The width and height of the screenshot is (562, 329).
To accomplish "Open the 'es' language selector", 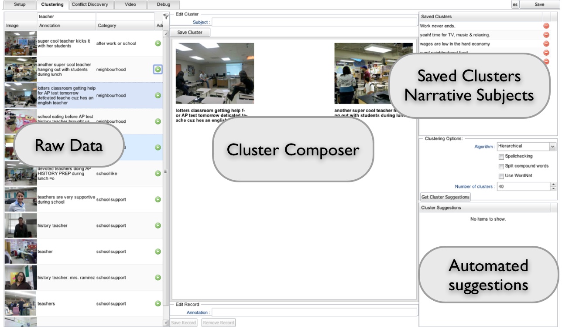I will [x=515, y=4].
